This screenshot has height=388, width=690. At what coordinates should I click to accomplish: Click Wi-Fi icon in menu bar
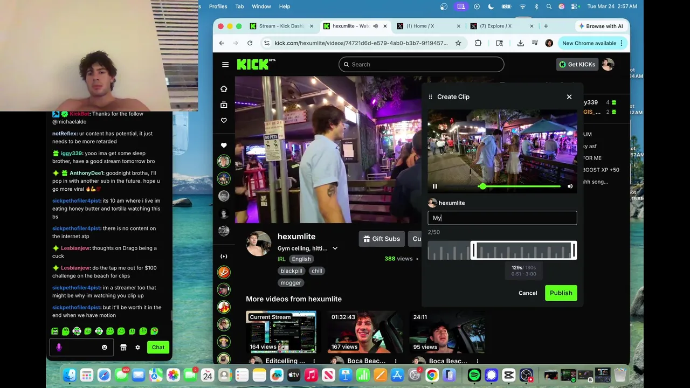click(x=522, y=6)
